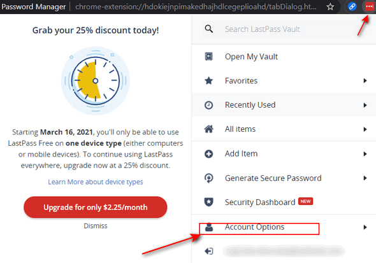Screen dimensions: 376x263
Task: Click the blue link extension icon
Action: point(352,7)
